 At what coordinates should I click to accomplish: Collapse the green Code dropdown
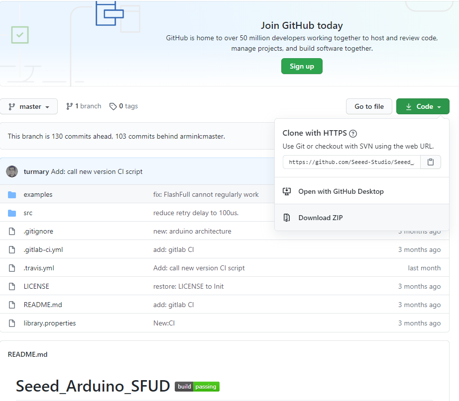(423, 106)
